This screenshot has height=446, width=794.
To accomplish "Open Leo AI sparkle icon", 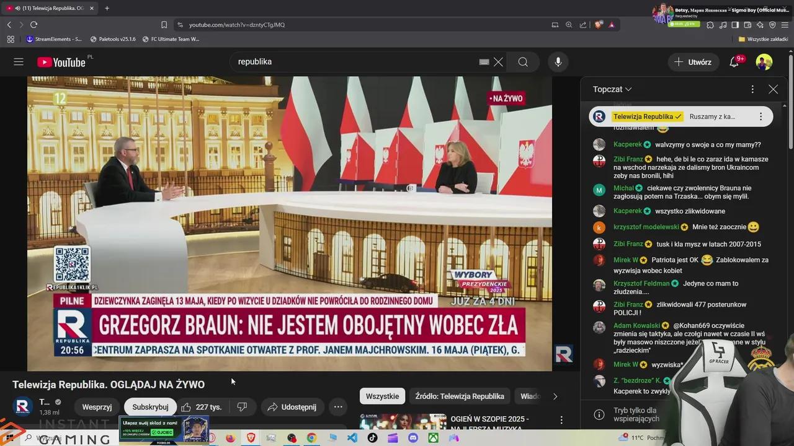I will point(760,25).
